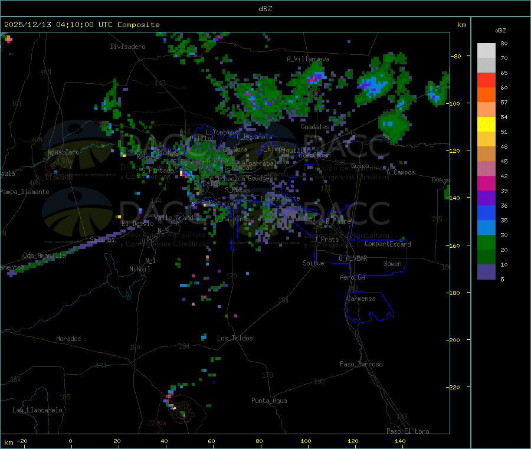Screen dimensions: 531x449
Task: Click the '57' value in the dBZ legend
Action: point(504,102)
